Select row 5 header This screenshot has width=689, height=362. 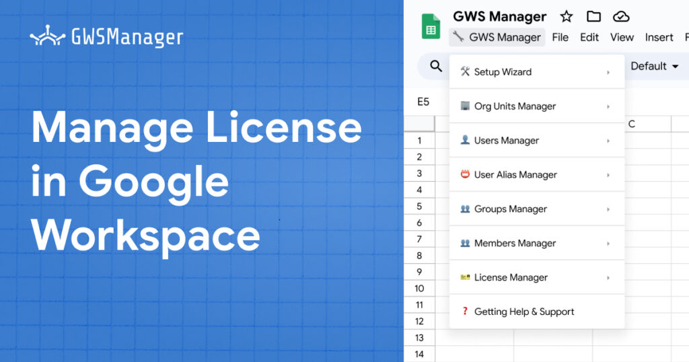[x=419, y=207]
